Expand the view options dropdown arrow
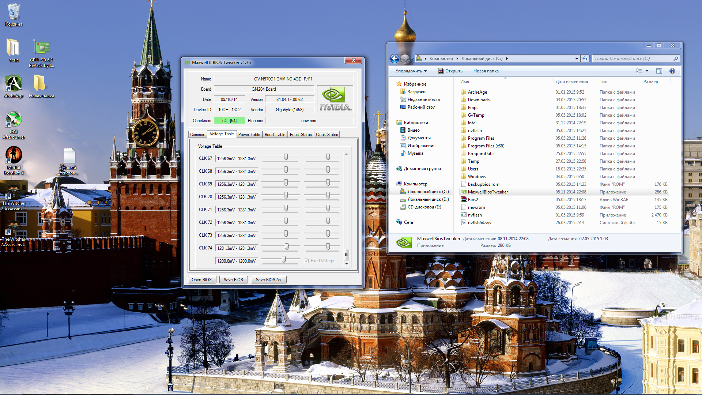Screen dimensions: 702x395 (647, 71)
